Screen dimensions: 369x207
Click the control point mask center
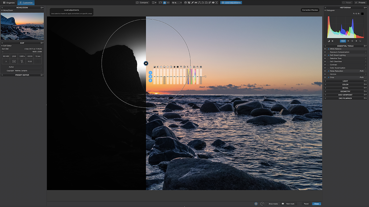pos(146,63)
